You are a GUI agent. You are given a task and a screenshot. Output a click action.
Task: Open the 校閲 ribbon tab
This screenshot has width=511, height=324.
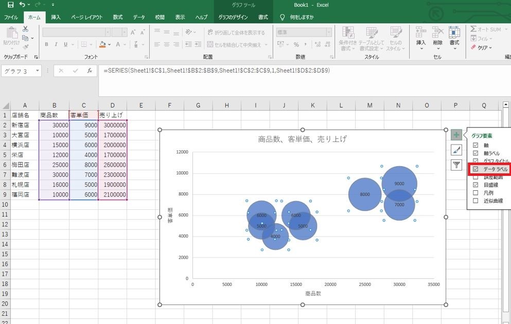click(x=160, y=17)
